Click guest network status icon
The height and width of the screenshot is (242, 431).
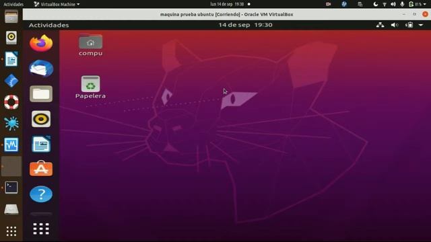point(380,25)
